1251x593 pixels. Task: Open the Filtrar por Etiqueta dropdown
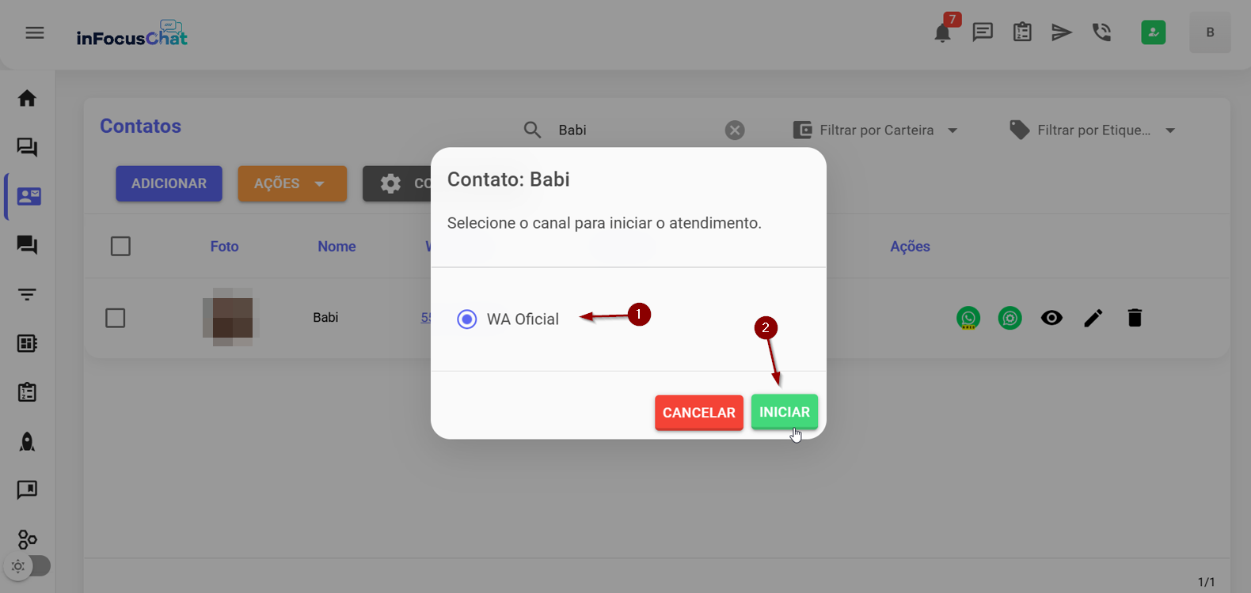pyautogui.click(x=1093, y=130)
